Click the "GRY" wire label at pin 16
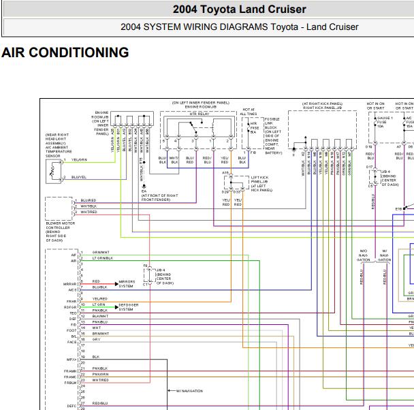This screenshot has height=410, width=414. click(x=96, y=340)
